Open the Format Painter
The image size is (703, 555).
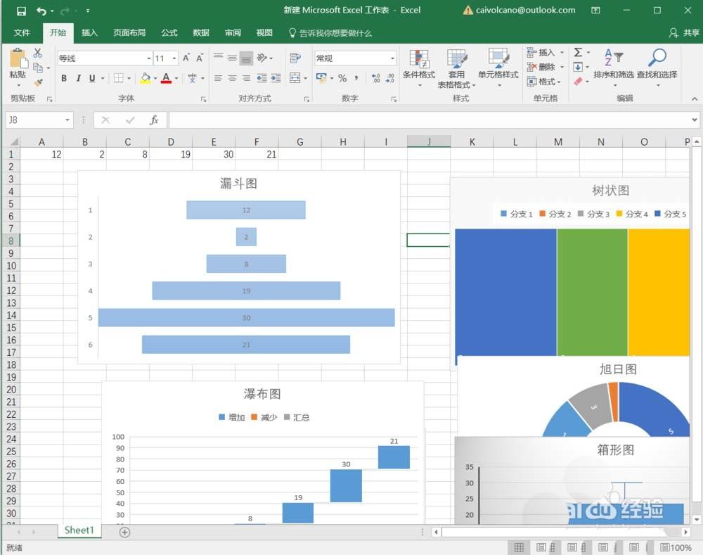pyautogui.click(x=39, y=82)
